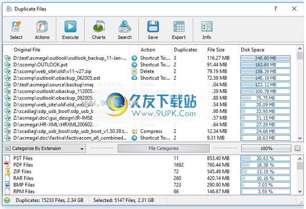The image size is (306, 209).
Task: Click the help question mark button
Action: (275, 8)
